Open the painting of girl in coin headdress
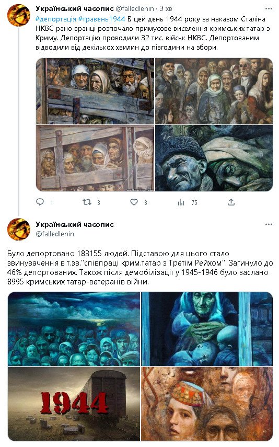279x447 pixels. 207,404
